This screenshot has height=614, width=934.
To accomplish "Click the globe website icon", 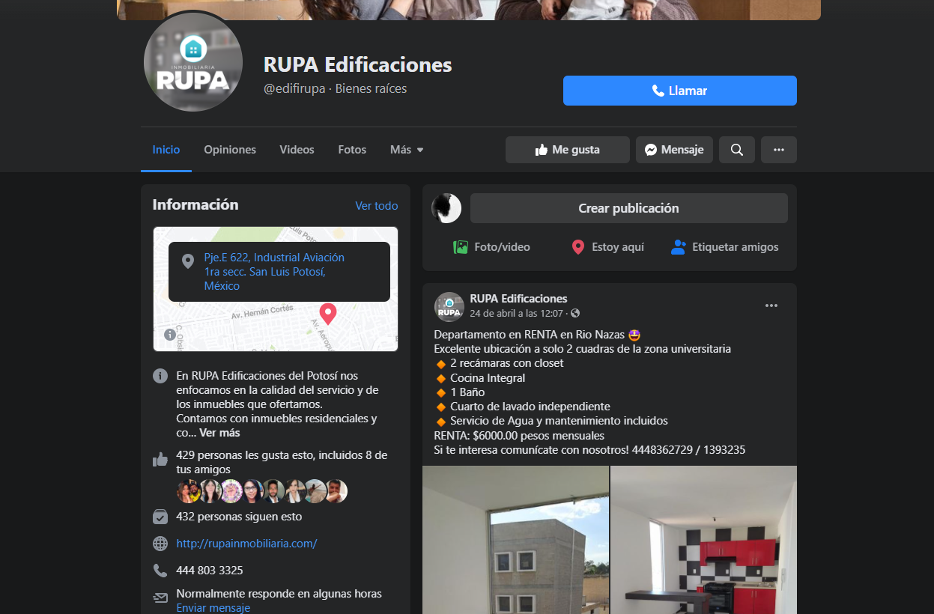I will point(160,544).
